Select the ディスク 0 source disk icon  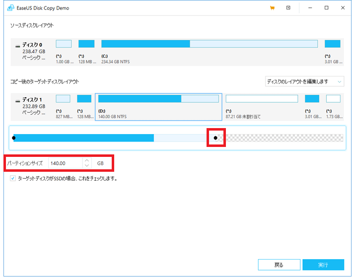(18, 46)
